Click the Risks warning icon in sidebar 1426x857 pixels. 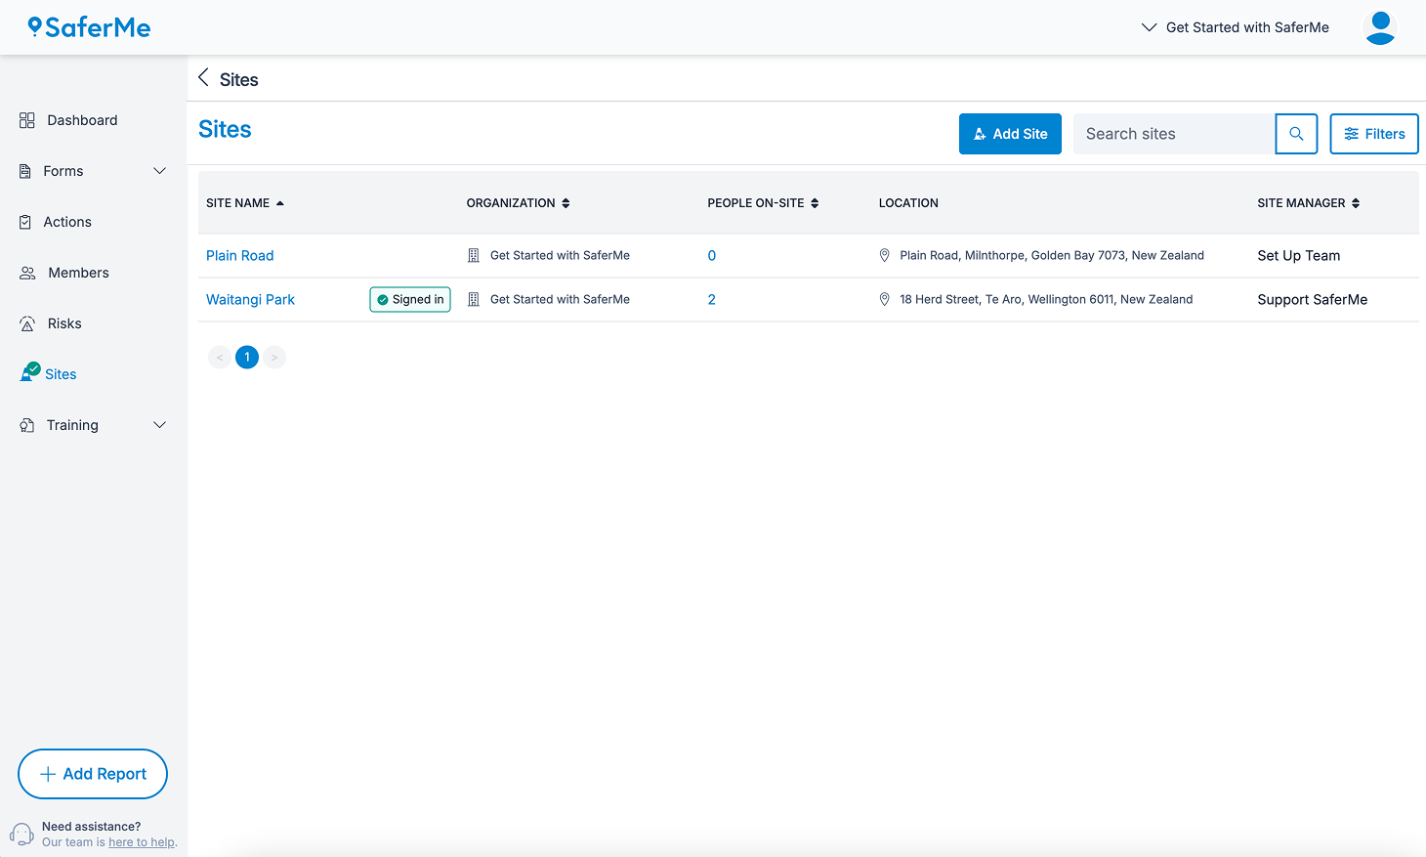pos(27,323)
